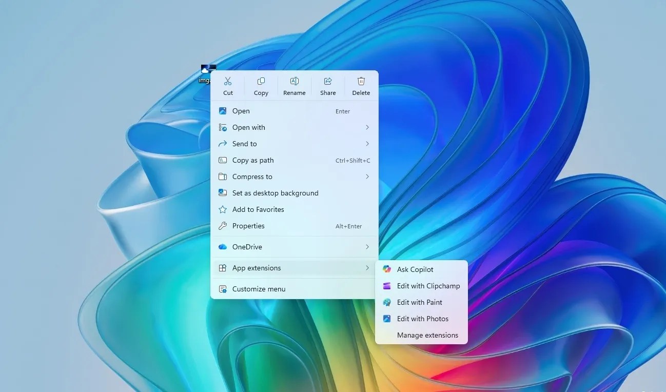Viewport: 666px width, 392px height.
Task: Click the Add to Favorites star icon
Action: point(223,209)
